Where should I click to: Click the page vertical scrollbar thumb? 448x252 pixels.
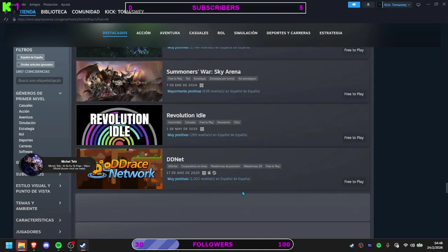click(446, 188)
